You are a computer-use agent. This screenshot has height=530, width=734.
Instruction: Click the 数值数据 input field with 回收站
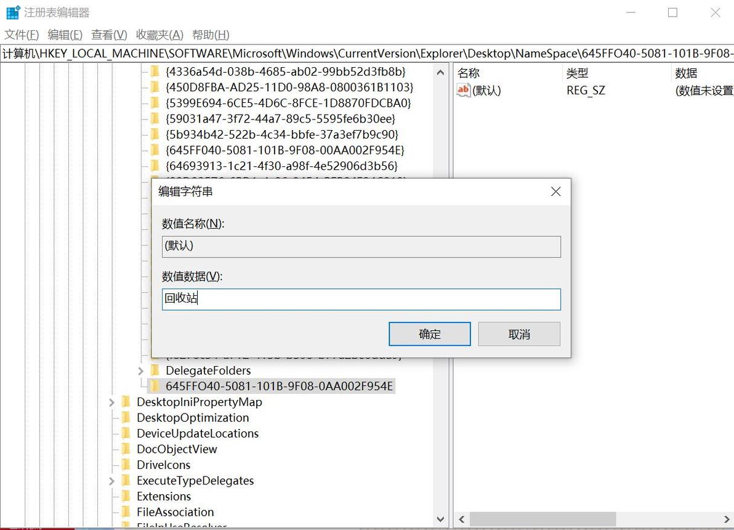[361, 299]
